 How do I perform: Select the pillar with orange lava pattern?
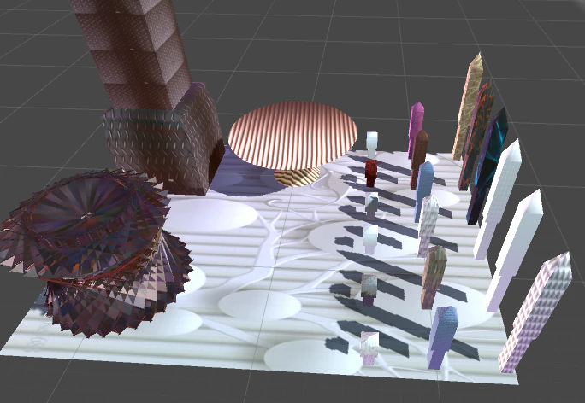pos(477,134)
